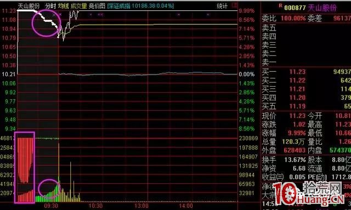The width and height of the screenshot is (351, 210).
Task: Toggle the 均线 average line label
Action: tap(64, 6)
